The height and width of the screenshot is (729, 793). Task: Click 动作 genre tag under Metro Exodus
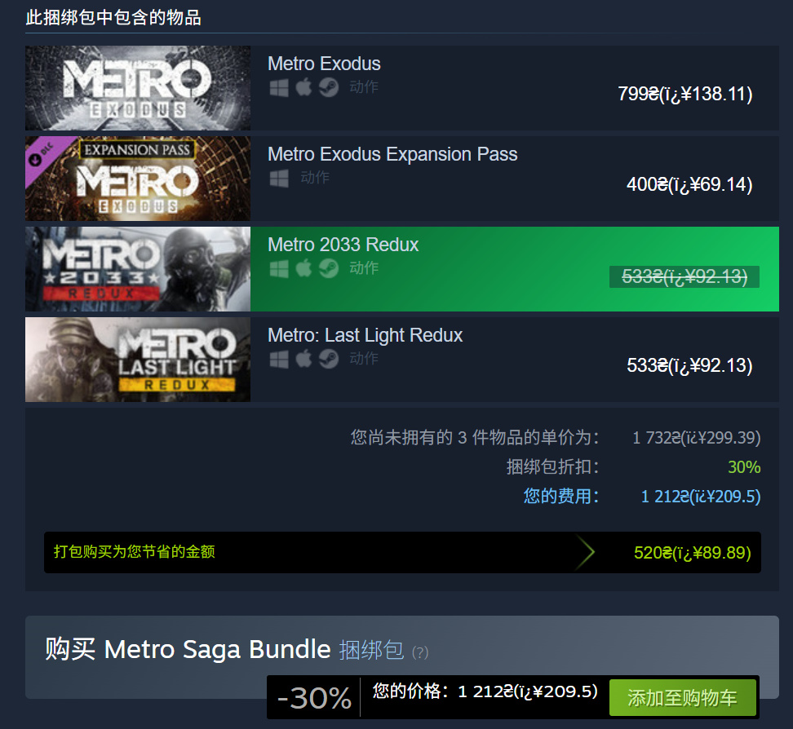[364, 87]
